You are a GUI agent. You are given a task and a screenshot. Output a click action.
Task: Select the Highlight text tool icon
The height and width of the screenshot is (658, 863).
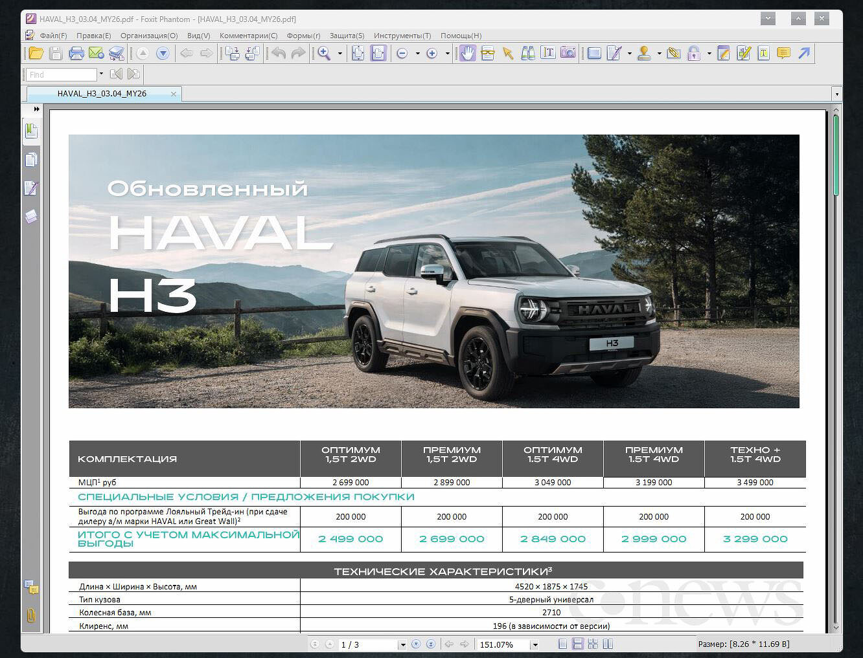(764, 54)
